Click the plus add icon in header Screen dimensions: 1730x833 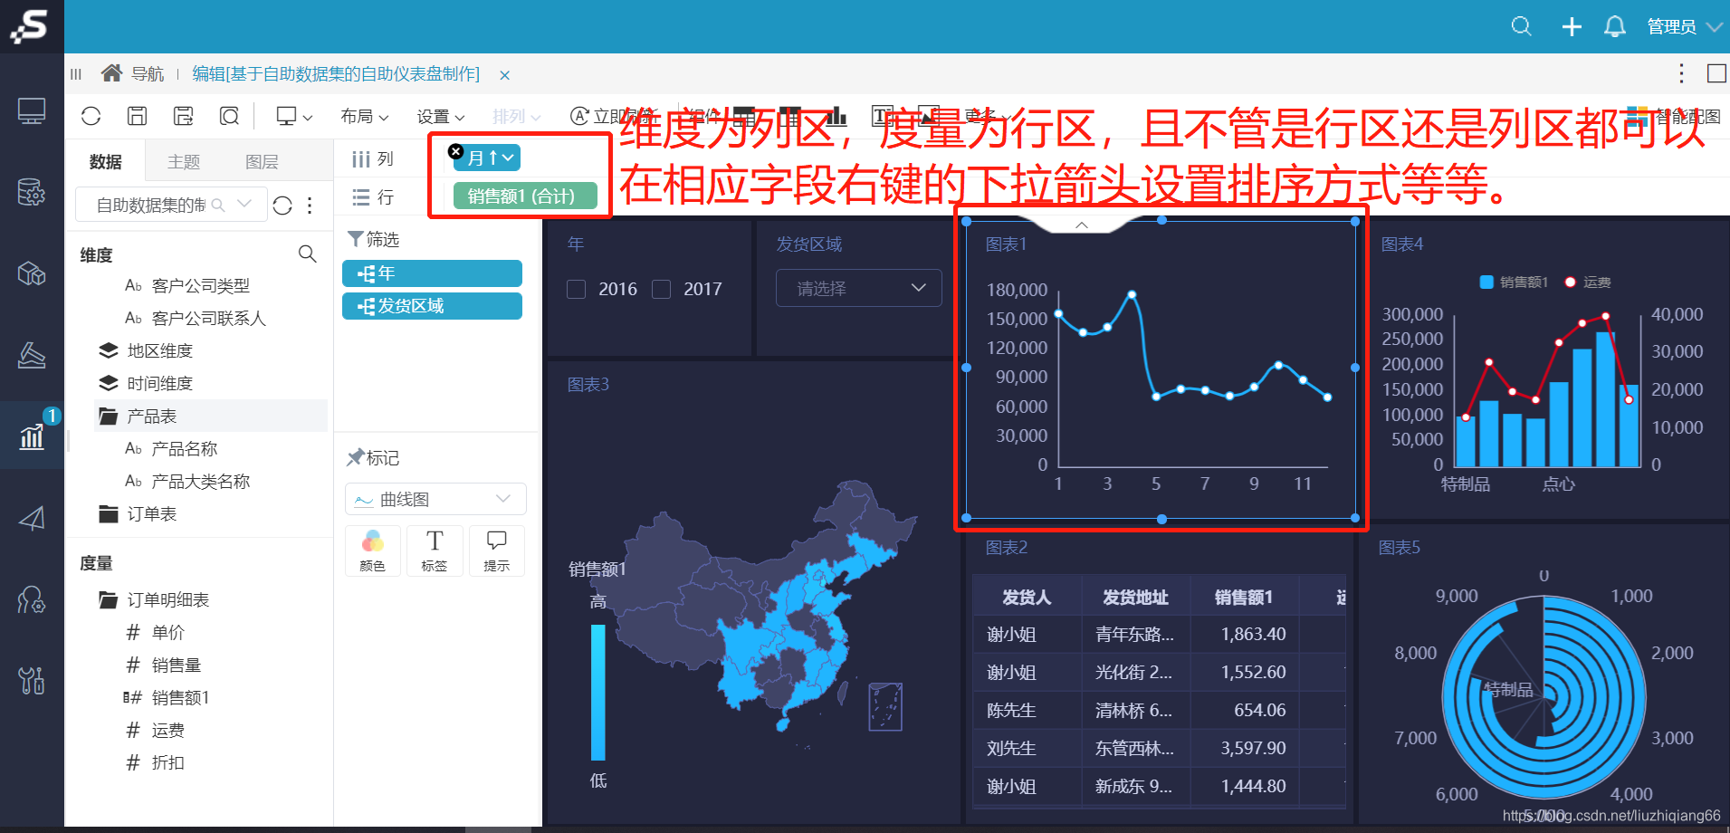pyautogui.click(x=1572, y=26)
